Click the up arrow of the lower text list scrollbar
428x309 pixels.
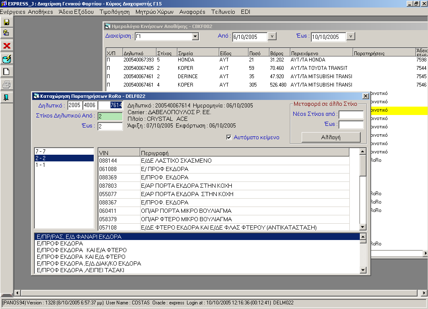pos(363,237)
